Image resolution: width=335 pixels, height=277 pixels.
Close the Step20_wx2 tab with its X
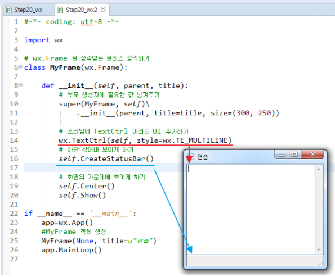[x=103, y=10]
